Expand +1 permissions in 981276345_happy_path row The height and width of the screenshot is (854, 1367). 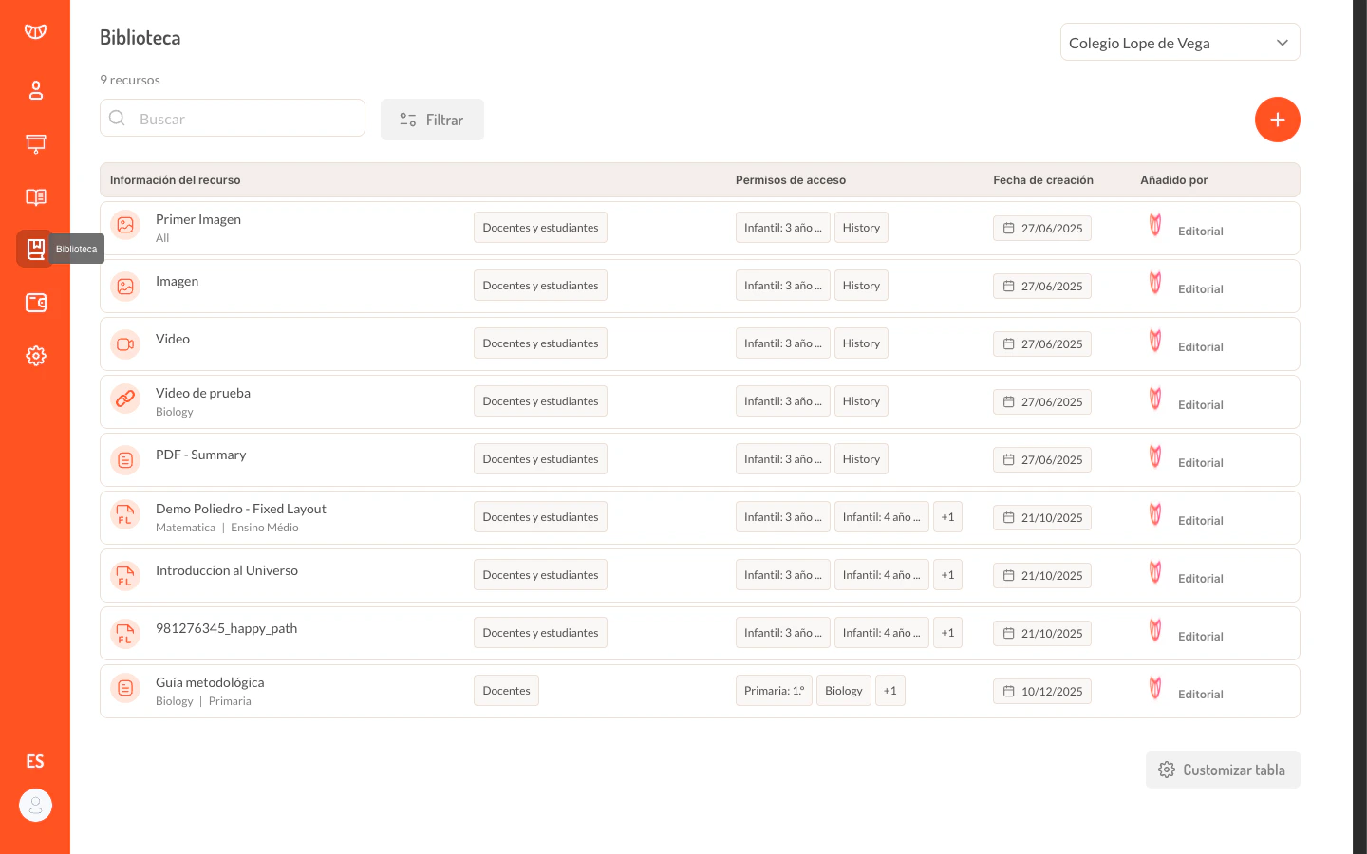[x=947, y=633]
